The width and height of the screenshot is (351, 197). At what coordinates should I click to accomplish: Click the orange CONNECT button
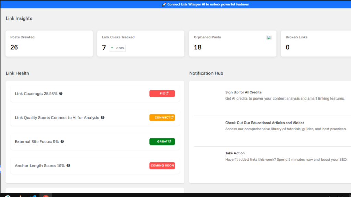tap(162, 117)
